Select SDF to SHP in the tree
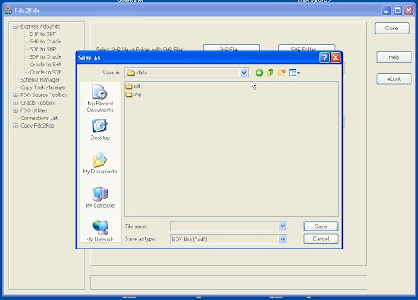Screen dimensions: 418x300 [42, 49]
